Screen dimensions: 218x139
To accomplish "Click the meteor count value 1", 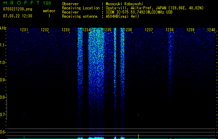I will point(49,16).
